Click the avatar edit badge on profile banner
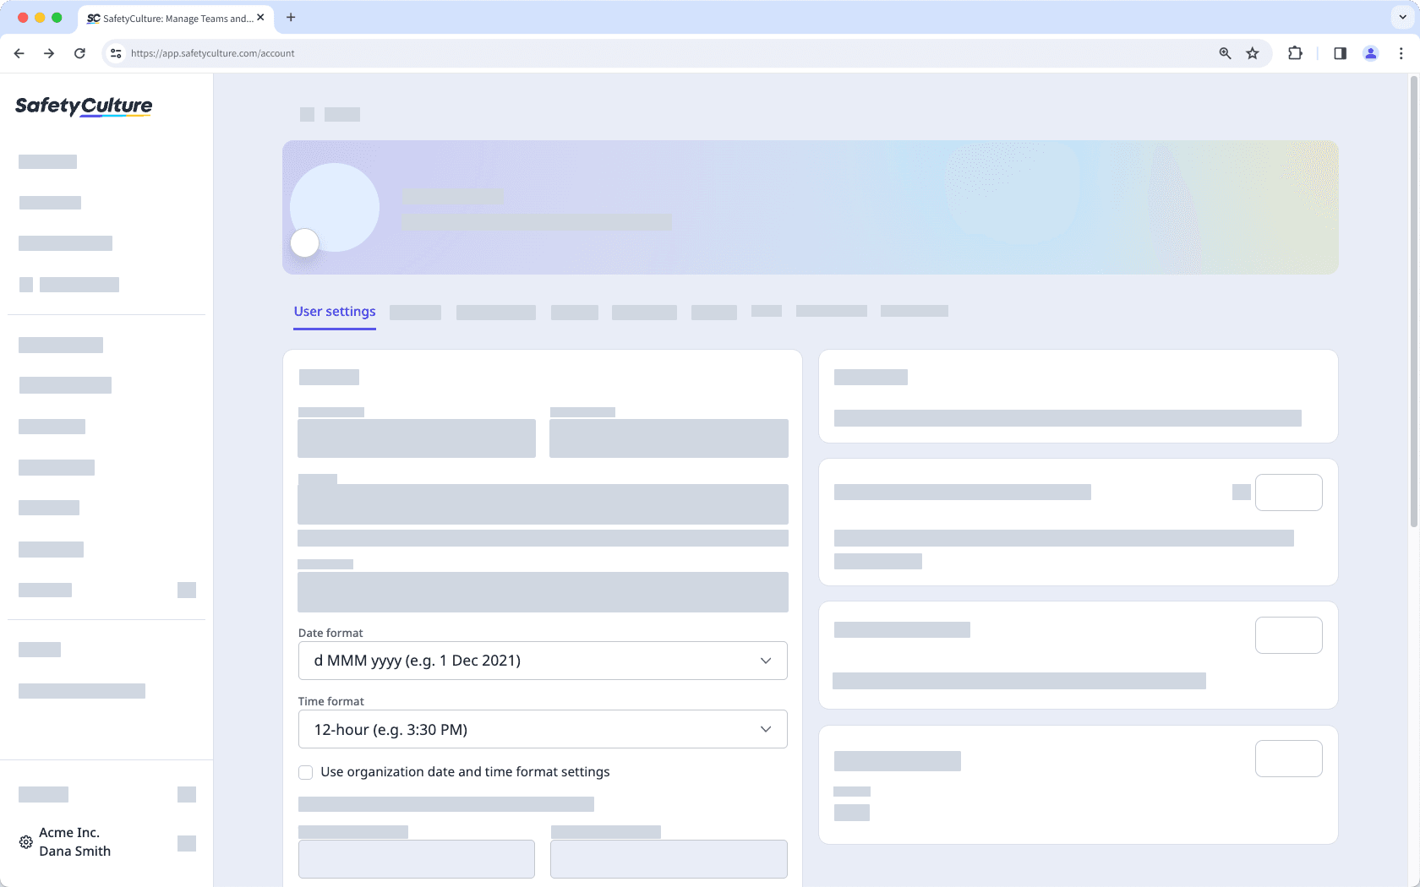 304,243
